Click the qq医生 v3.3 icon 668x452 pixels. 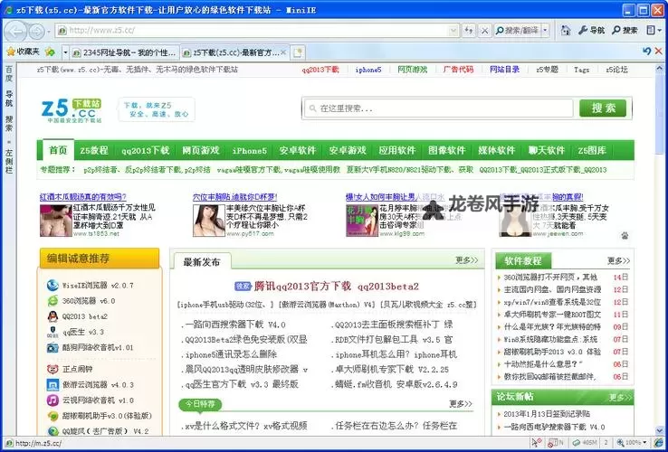tap(52, 332)
